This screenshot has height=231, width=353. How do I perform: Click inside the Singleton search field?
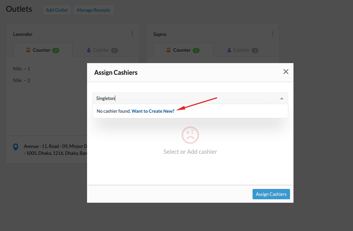click(138, 98)
